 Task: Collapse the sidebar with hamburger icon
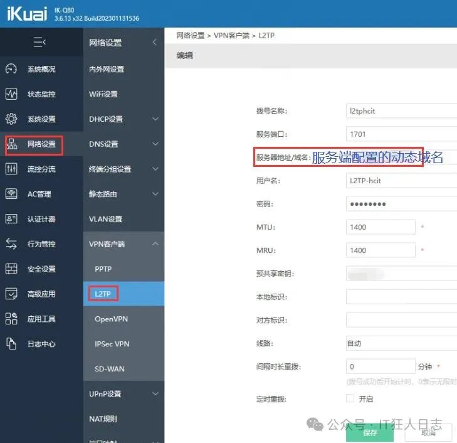pyautogui.click(x=40, y=43)
